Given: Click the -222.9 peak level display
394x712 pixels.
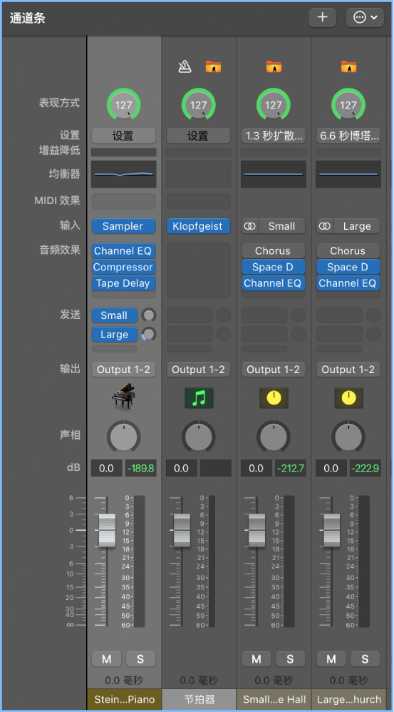Looking at the screenshot, I should point(366,468).
